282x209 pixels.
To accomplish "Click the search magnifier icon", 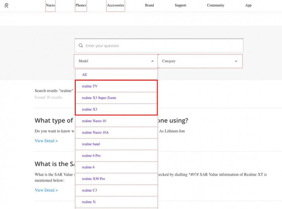I will [x=81, y=46].
